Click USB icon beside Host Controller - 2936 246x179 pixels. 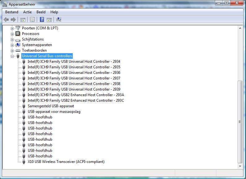tap(24, 73)
